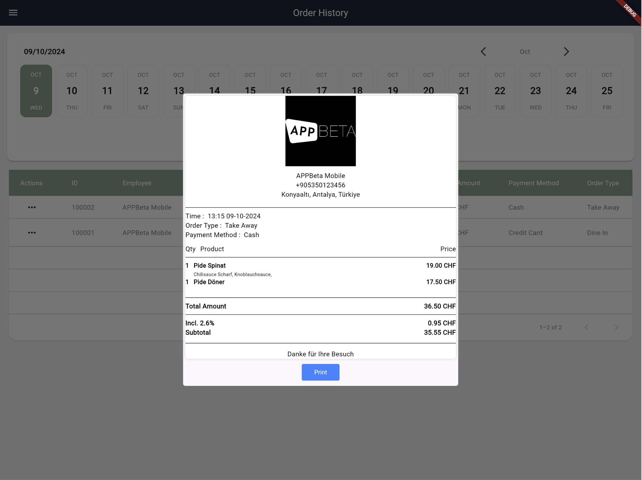Click the ID column header
This screenshot has width=642, height=480.
point(75,183)
